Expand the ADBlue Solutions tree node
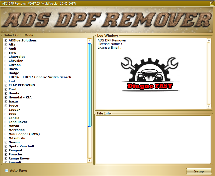215x176 pixels. (x=6, y=40)
